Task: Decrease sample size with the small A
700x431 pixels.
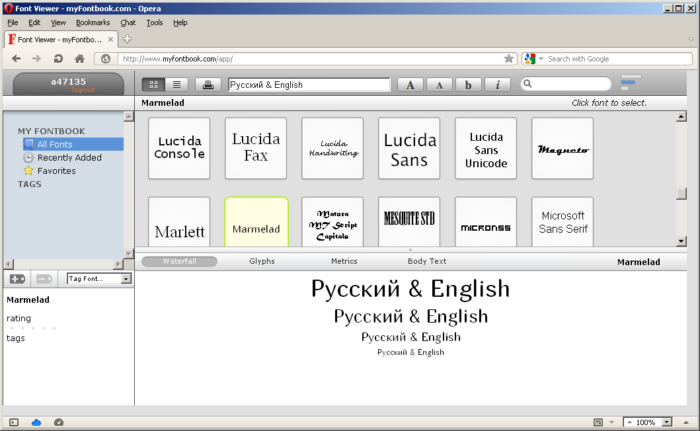Action: [x=440, y=85]
